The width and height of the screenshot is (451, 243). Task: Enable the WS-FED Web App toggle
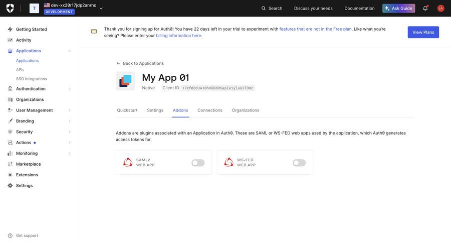coord(299,163)
